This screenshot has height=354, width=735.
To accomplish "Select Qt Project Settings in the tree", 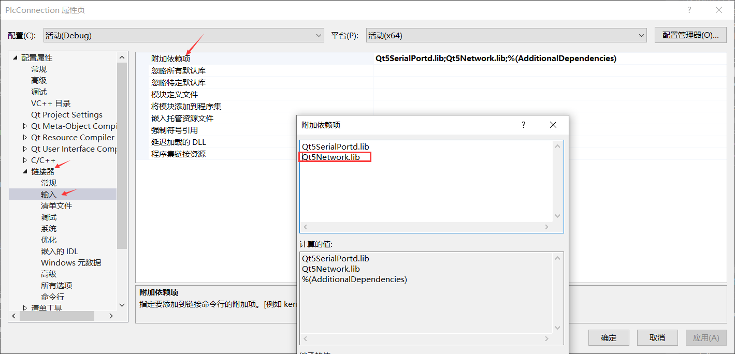I will point(66,114).
